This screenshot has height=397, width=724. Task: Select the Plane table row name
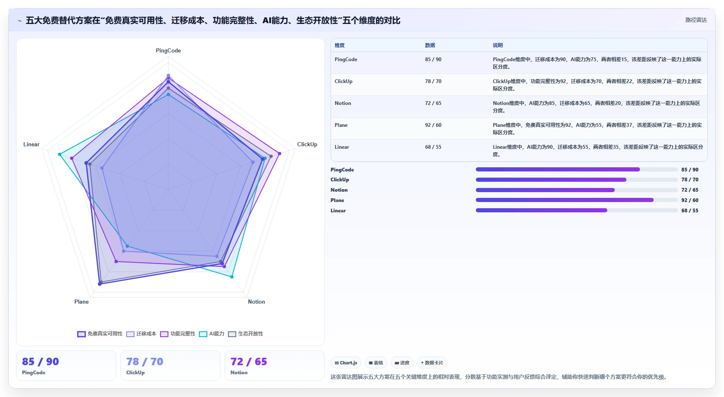pos(341,125)
